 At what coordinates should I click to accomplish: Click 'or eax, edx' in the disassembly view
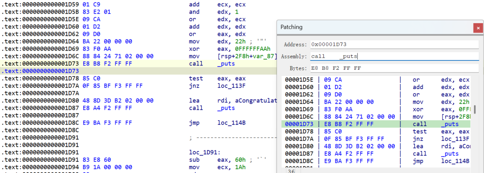217,34
